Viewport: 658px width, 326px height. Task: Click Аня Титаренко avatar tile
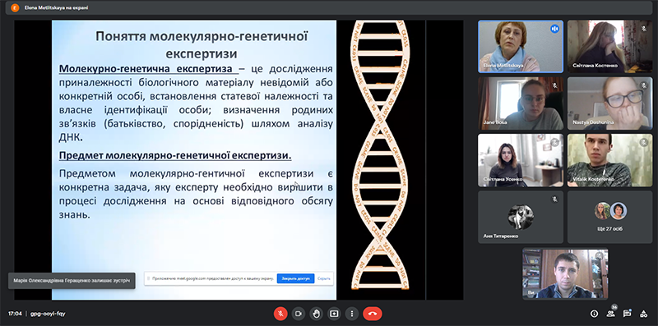pos(521,217)
